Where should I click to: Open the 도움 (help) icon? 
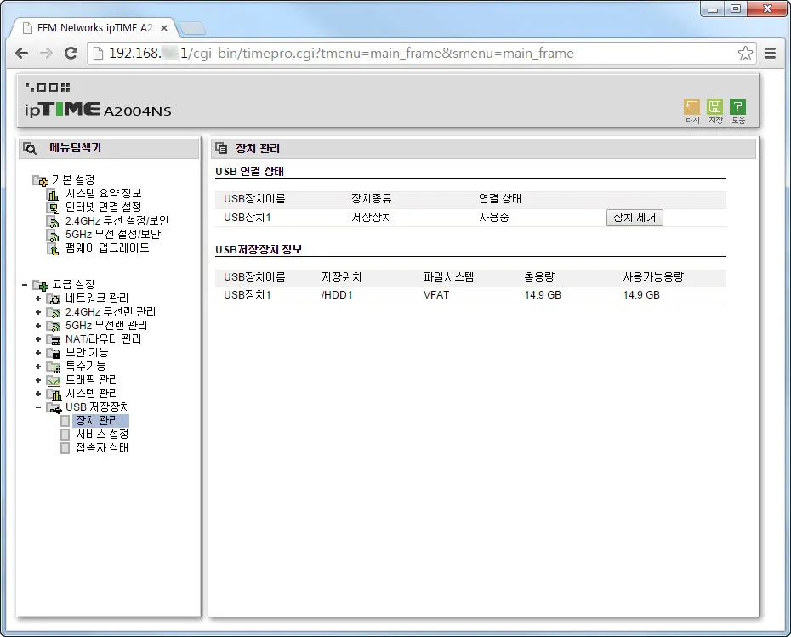(x=737, y=107)
